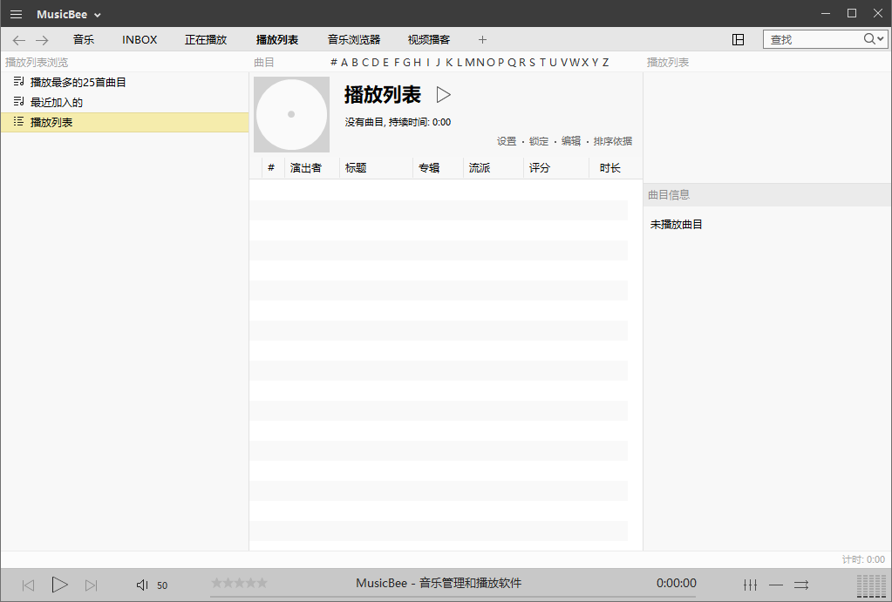Click the 曲目信息 panel header
The image size is (892, 602).
click(766, 195)
